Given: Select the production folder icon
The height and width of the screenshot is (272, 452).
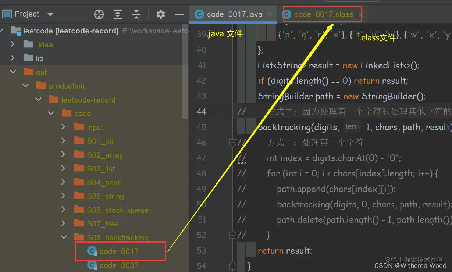Looking at the screenshot, I should point(41,86).
